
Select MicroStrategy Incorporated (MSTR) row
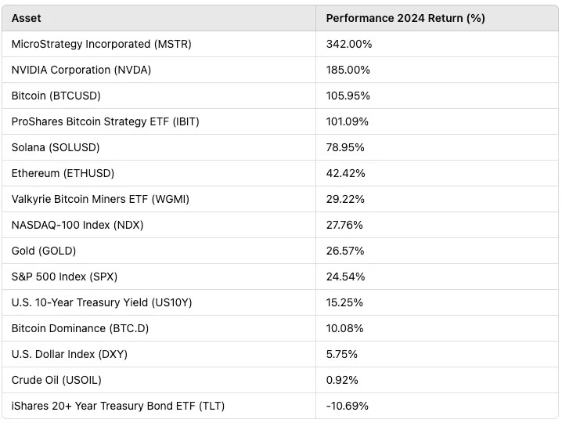pyautogui.click(x=101, y=44)
